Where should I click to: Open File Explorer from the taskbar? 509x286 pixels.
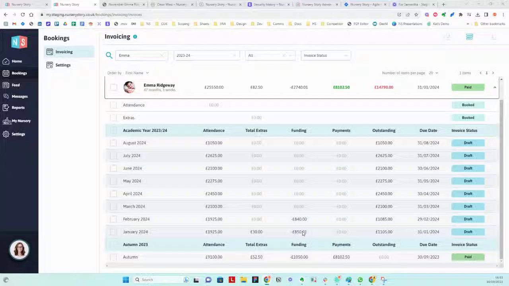click(243, 280)
